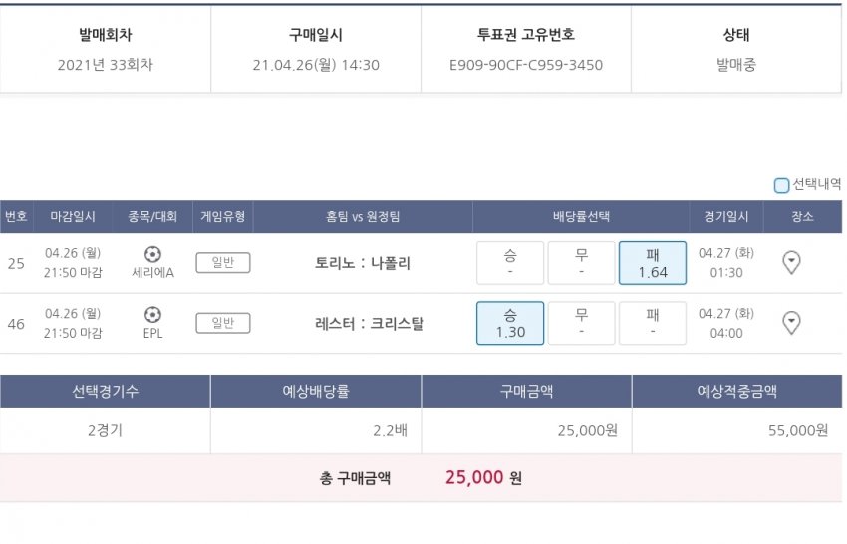Toggle the 선택내역 checkbox
The image size is (847, 544).
click(781, 185)
